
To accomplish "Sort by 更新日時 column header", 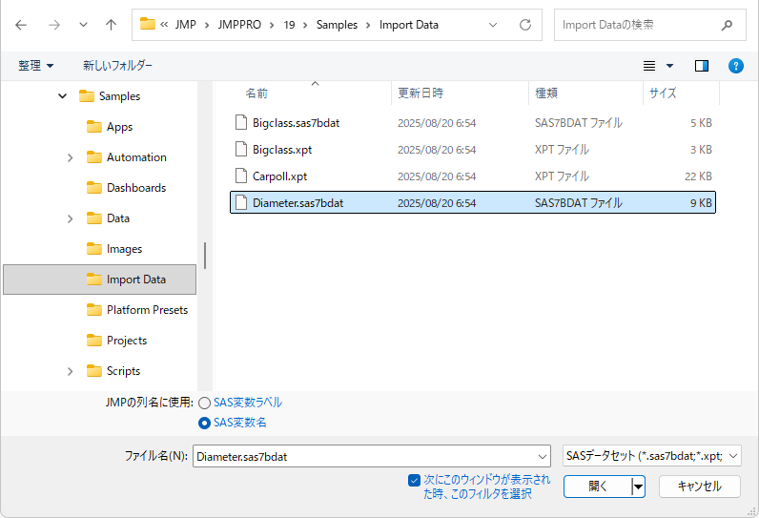I will pyautogui.click(x=421, y=93).
